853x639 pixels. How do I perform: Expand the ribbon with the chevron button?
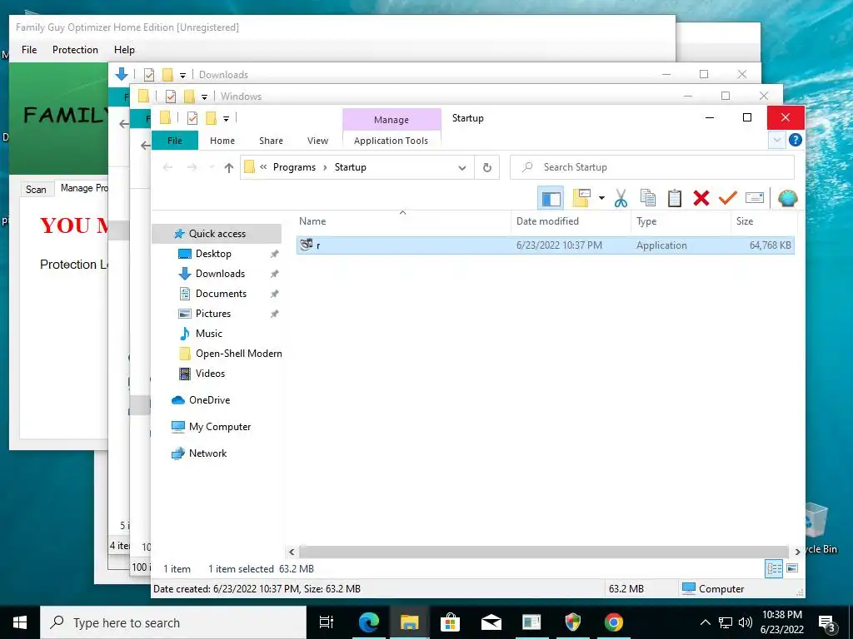[776, 140]
